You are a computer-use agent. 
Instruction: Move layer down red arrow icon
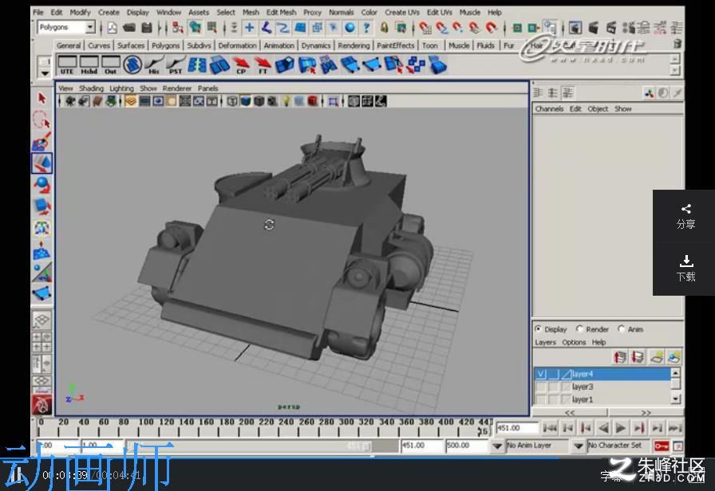(x=638, y=357)
